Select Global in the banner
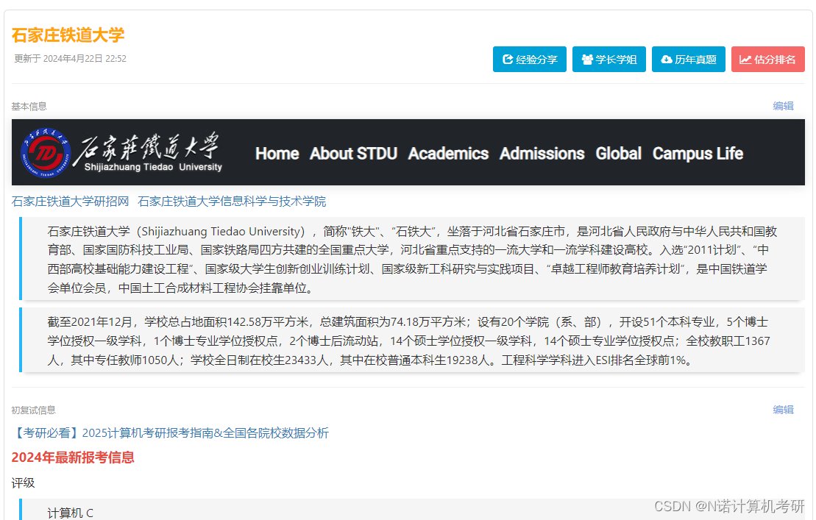The width and height of the screenshot is (816, 520). [618, 154]
